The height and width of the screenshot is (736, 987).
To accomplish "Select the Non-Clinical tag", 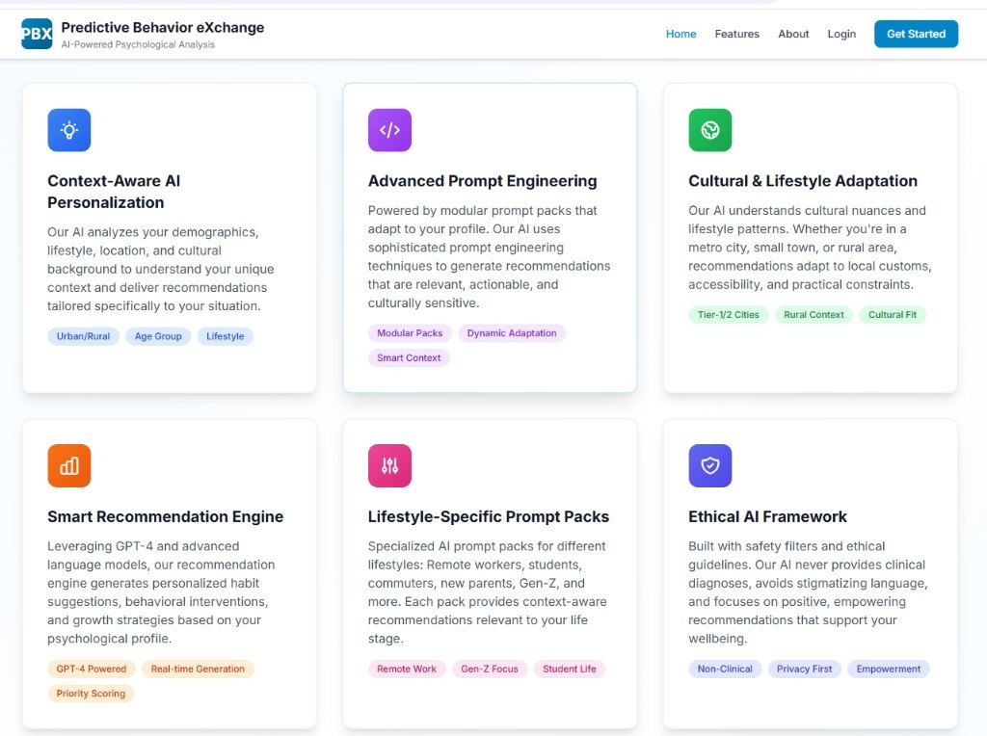I will click(x=725, y=669).
